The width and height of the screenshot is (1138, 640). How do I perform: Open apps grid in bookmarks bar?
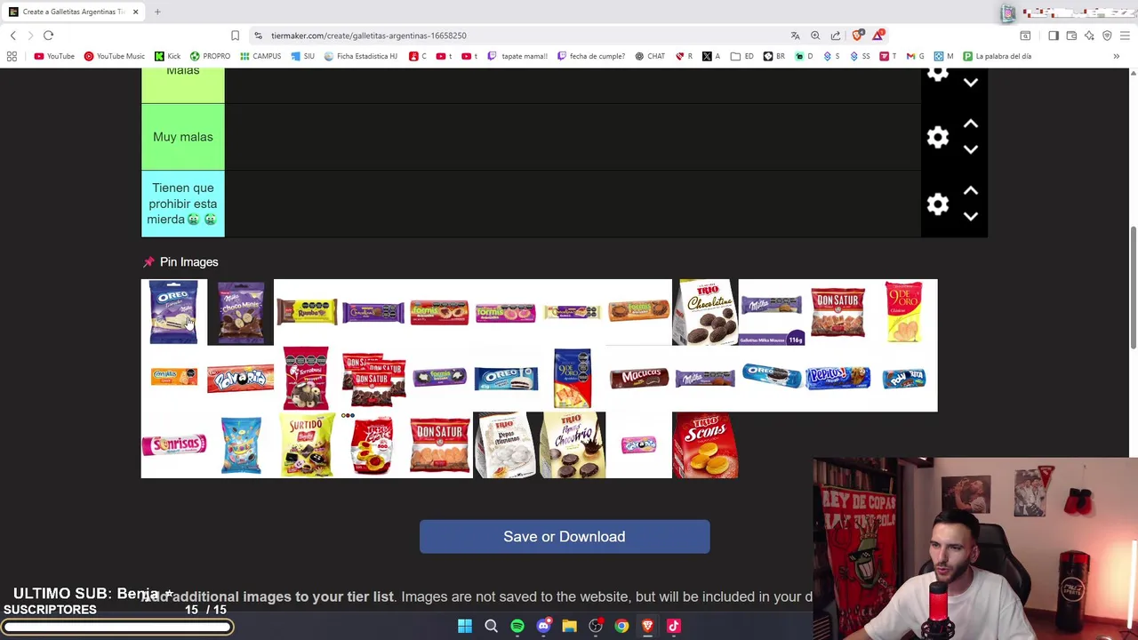[12, 56]
